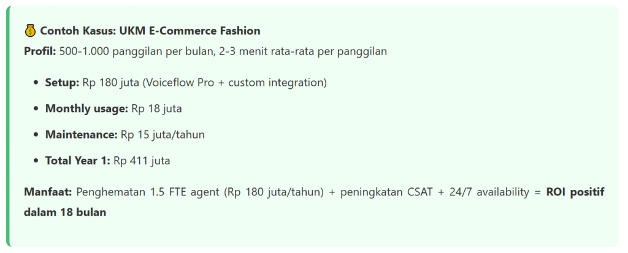Viewport: 628px width, 253px height.
Task: Click the bold "Profil:" label
Action: (39, 51)
